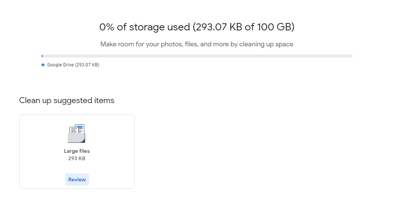Click the blue image page in Large files icon
393x221 pixels.
pos(80,128)
